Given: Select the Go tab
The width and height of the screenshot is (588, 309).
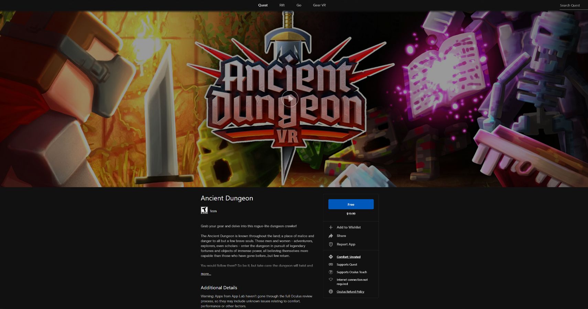Looking at the screenshot, I should [x=299, y=5].
